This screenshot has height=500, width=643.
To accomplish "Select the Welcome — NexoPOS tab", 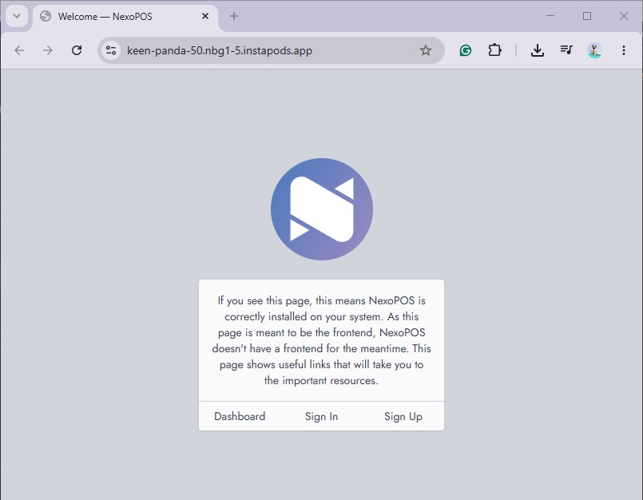I will point(125,17).
